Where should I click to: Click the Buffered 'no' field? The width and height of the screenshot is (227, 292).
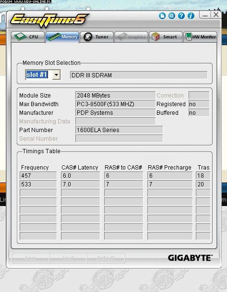(199, 113)
